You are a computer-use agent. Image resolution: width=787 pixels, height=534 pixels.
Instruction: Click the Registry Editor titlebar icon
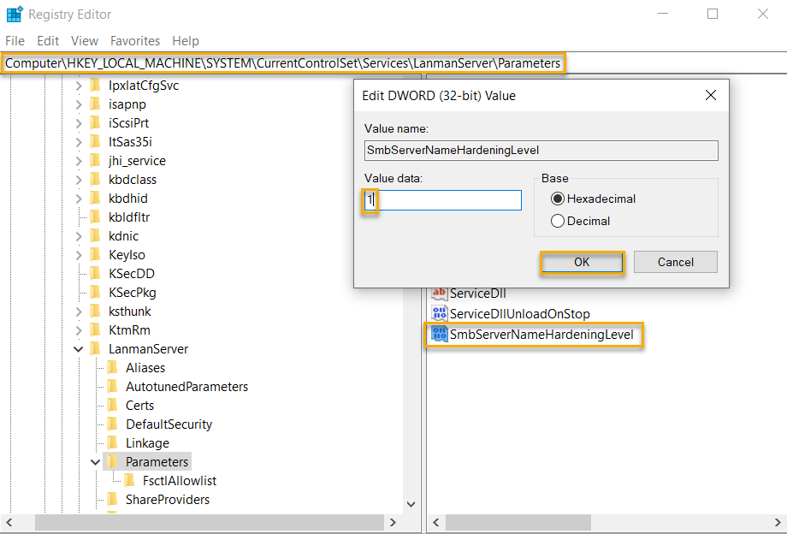tap(15, 14)
